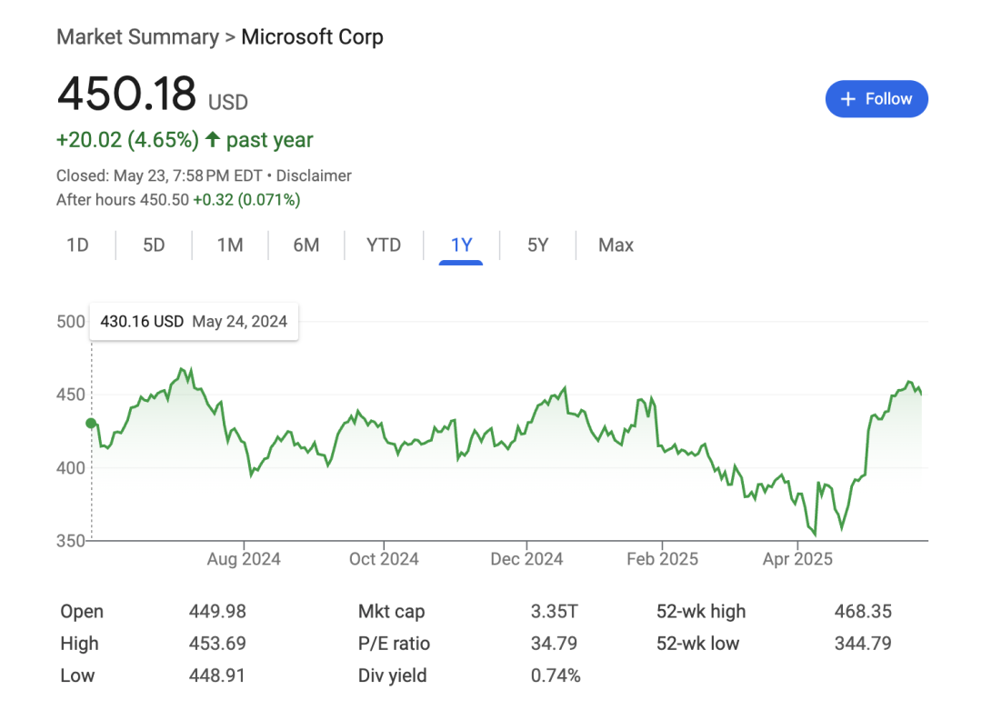The height and width of the screenshot is (710, 982).
Task: Switch to the 1D time range tab
Action: click(x=78, y=245)
